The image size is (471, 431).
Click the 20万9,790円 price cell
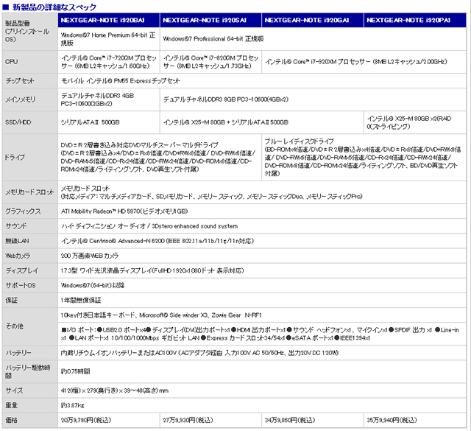pyautogui.click(x=109, y=420)
